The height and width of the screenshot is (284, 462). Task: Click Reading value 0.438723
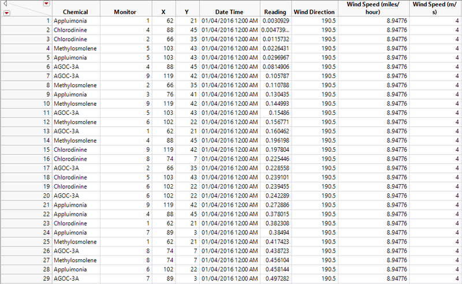coord(277,251)
